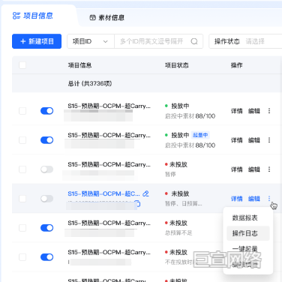The image size is (282, 282).
Task: Check the 暂停 status row checkbox
Action: coord(22,169)
